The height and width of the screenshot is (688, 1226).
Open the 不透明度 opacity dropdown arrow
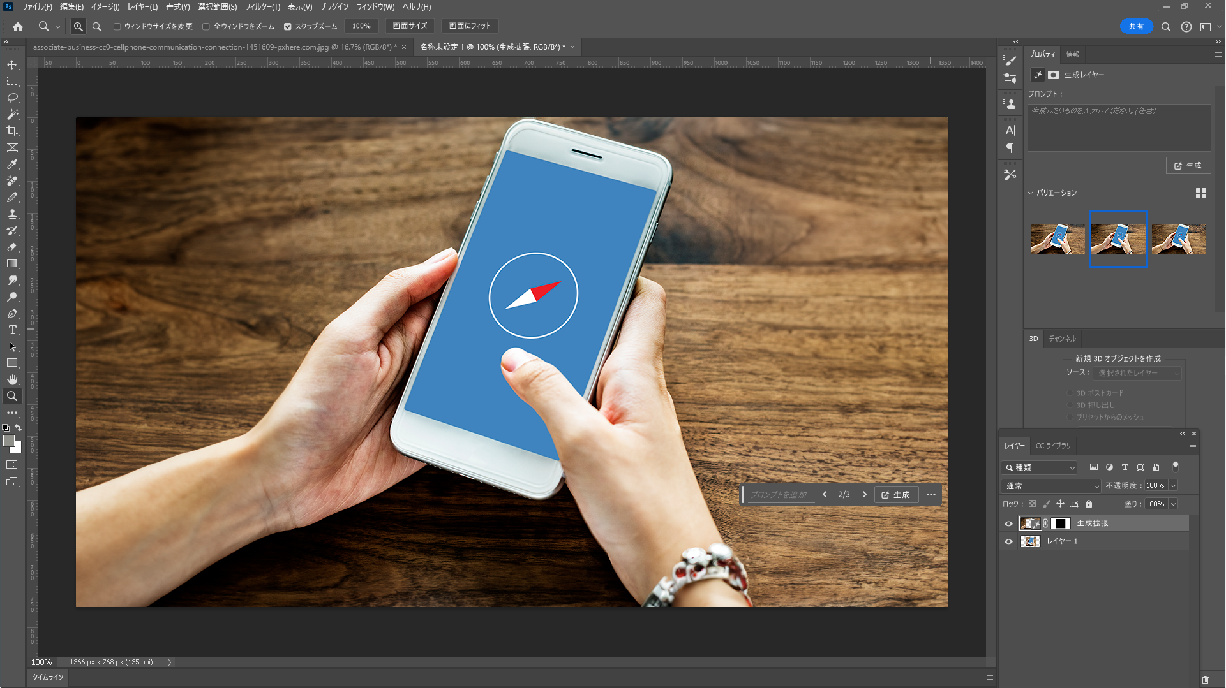pos(1173,486)
